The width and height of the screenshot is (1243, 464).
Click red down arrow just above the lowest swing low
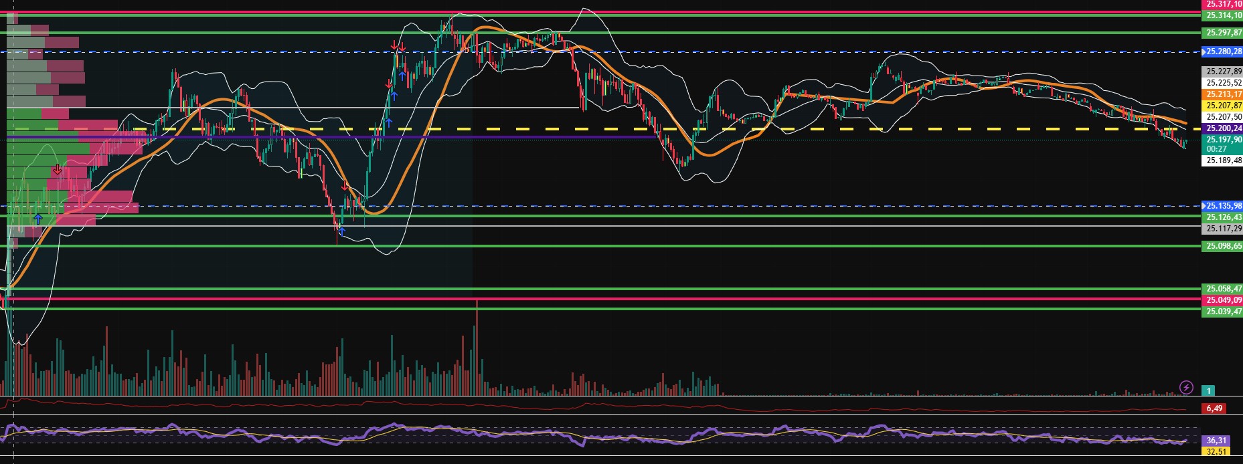[x=345, y=186]
